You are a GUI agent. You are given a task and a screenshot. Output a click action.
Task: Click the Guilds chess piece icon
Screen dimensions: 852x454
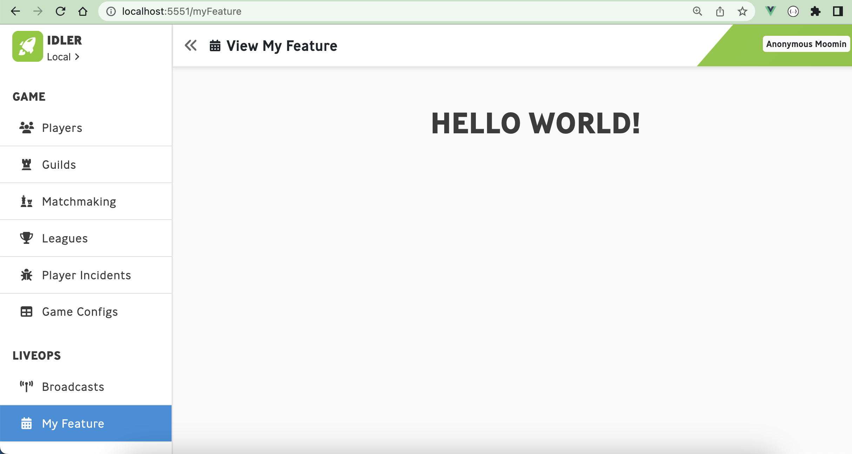26,164
